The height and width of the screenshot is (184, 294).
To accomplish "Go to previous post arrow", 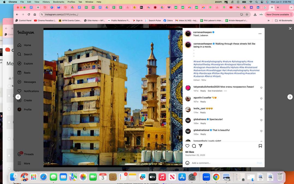I will (18, 97).
